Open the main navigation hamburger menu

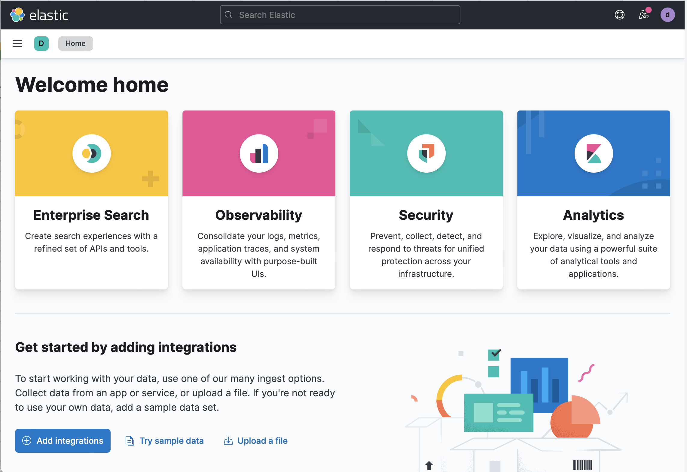click(x=17, y=43)
